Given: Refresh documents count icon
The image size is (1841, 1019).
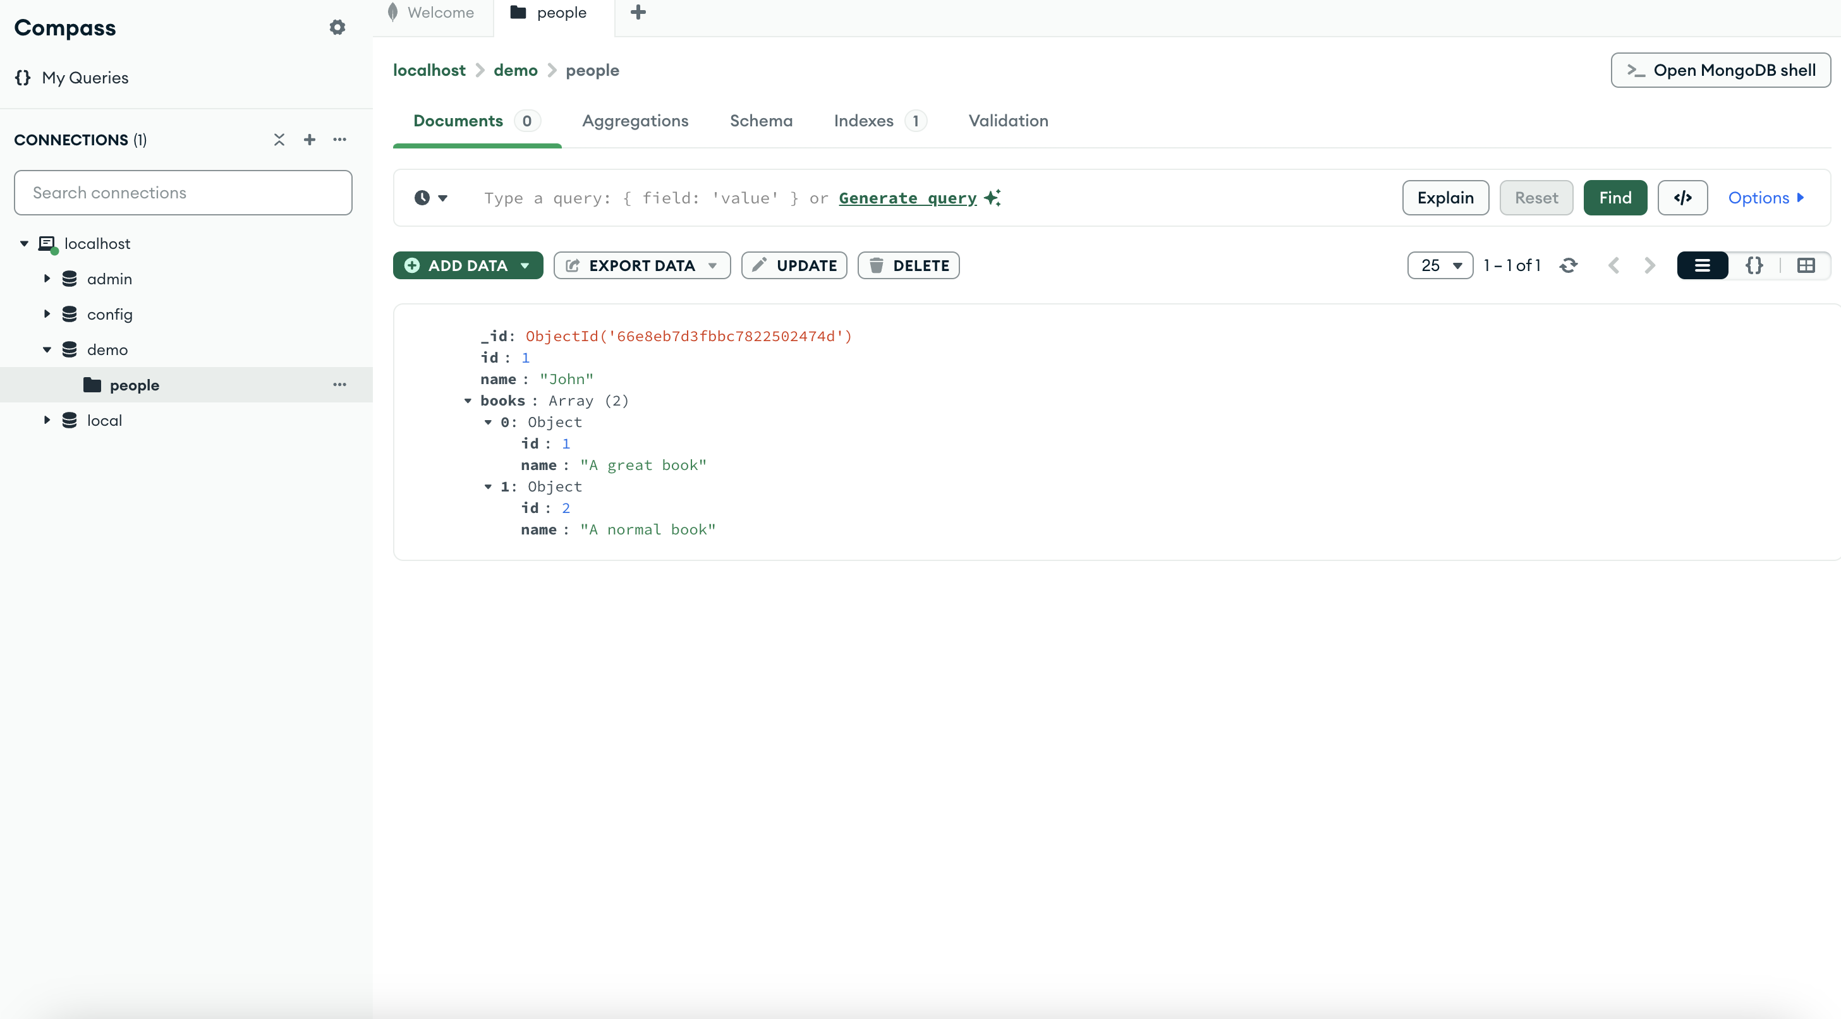Looking at the screenshot, I should 1569,266.
